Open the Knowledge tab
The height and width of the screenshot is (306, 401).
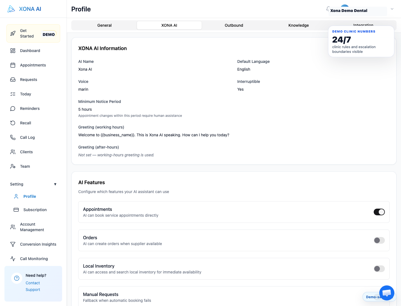click(x=299, y=25)
